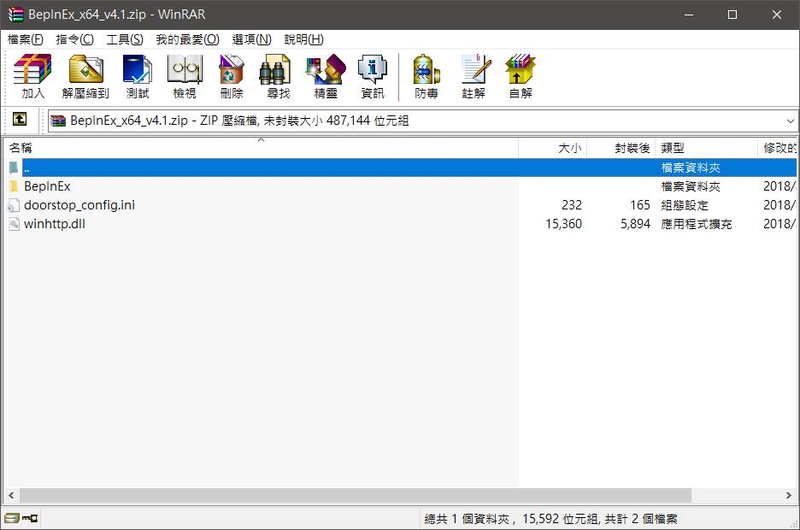800x530 pixels.
Task: Open the 選項(N) menu
Action: (x=251, y=39)
